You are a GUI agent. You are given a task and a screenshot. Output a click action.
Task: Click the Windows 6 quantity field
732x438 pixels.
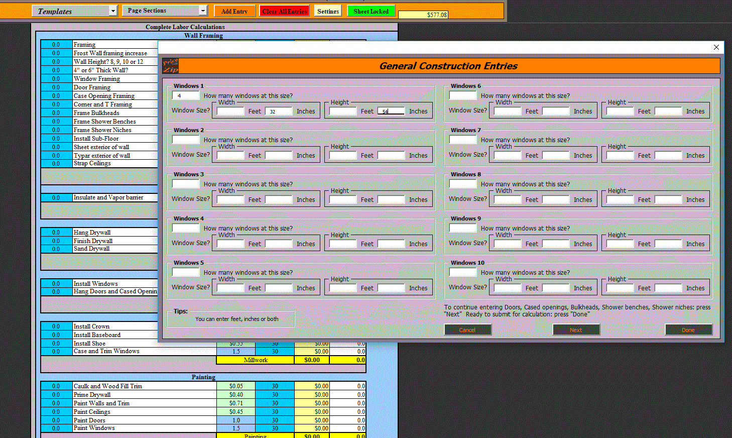[x=462, y=95]
